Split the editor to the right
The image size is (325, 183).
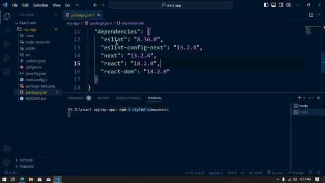(x=311, y=15)
